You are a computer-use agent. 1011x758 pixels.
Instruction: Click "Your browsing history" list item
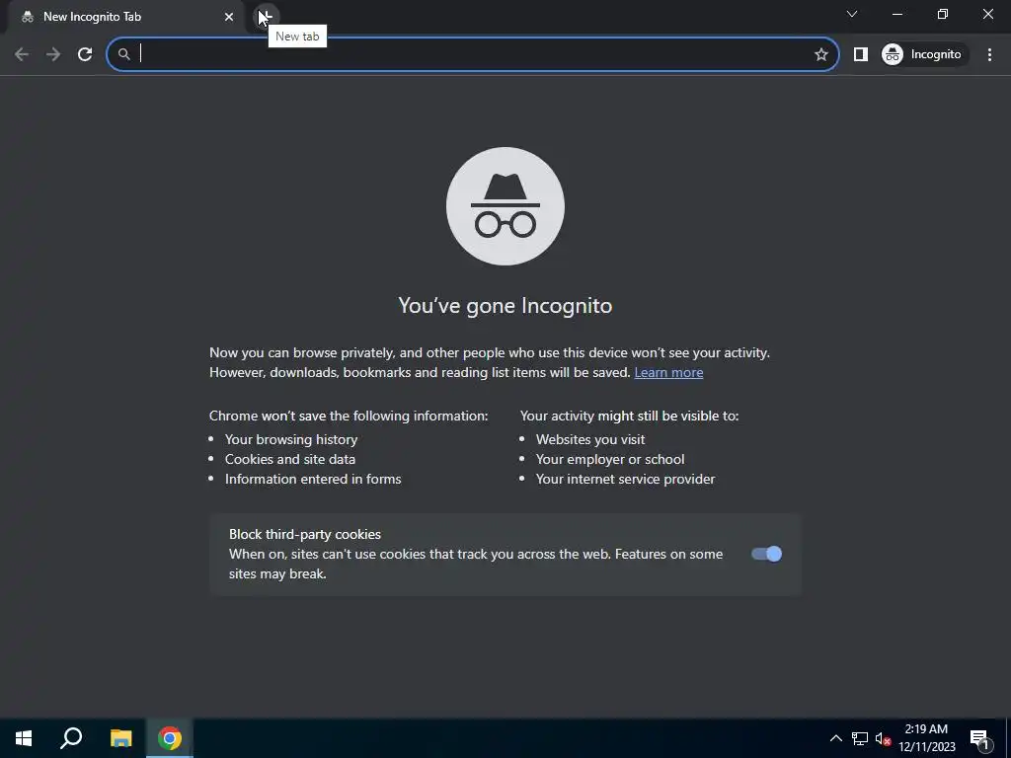pyautogui.click(x=291, y=439)
